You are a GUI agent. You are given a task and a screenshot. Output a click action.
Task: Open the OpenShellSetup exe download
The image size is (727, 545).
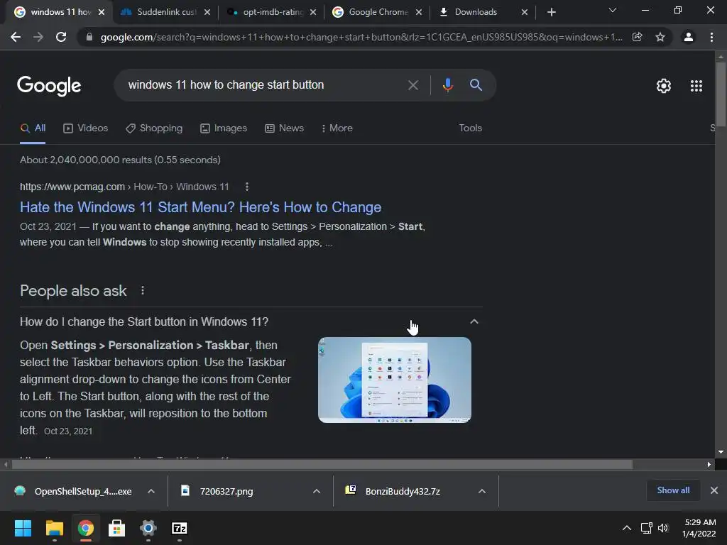pyautogui.click(x=74, y=491)
